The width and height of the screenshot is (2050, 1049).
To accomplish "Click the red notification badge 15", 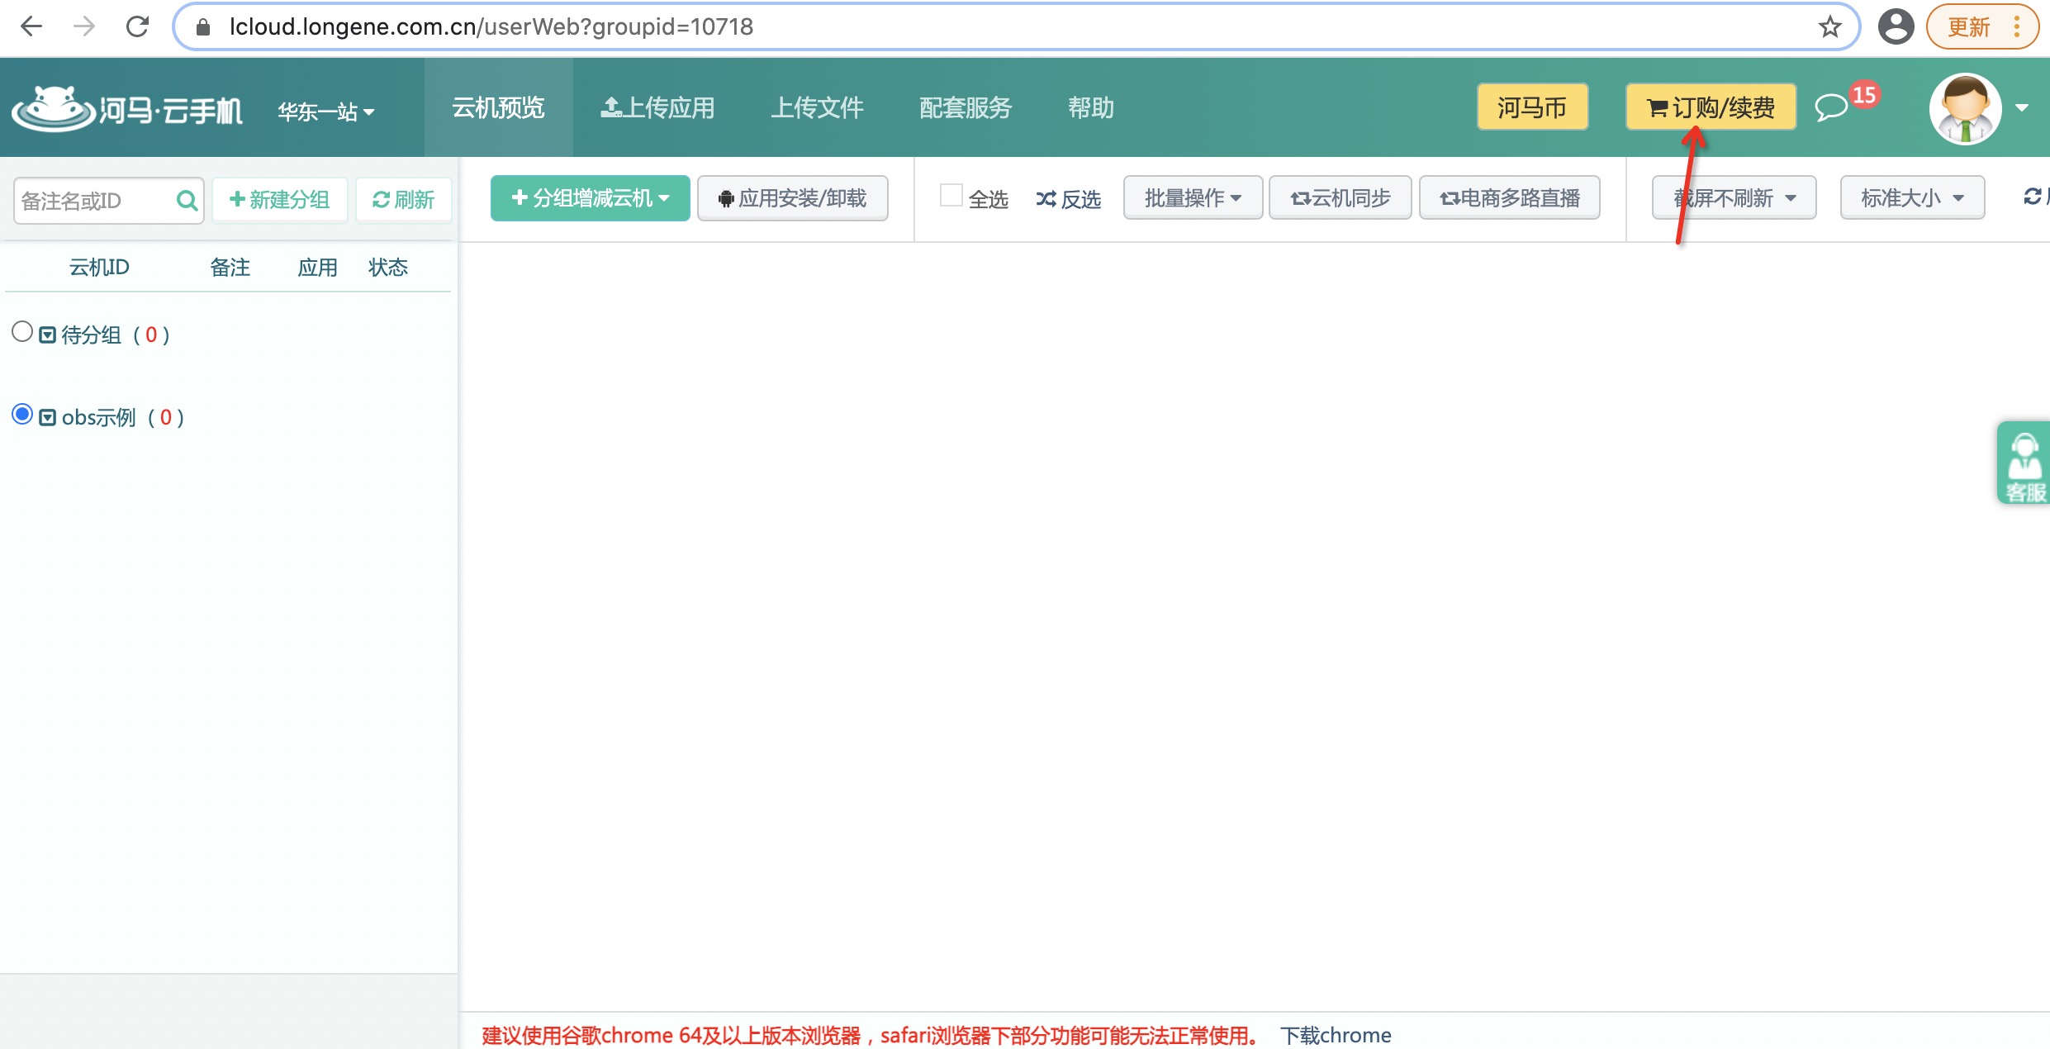I will 1864,95.
